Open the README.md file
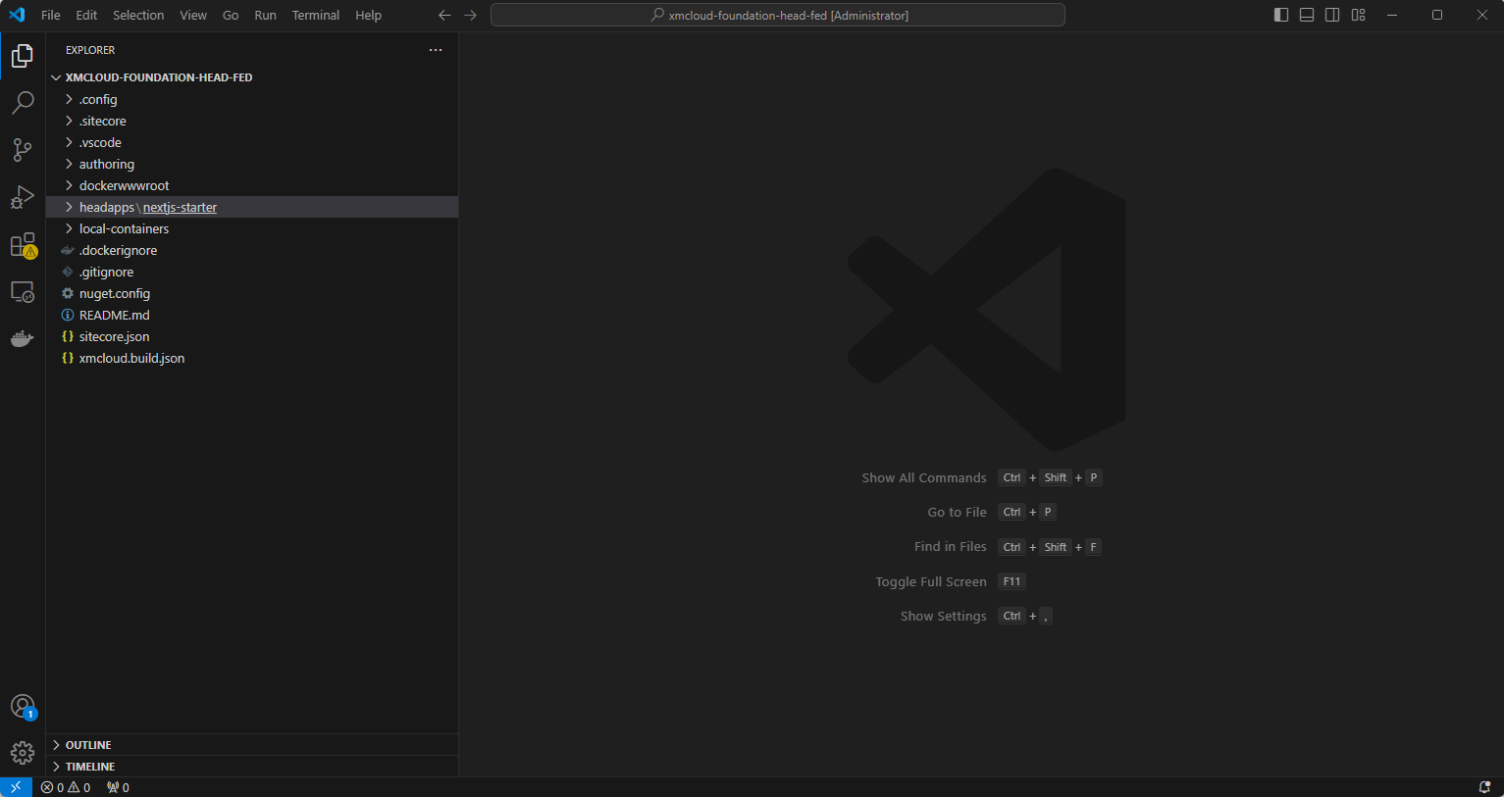 point(251,315)
